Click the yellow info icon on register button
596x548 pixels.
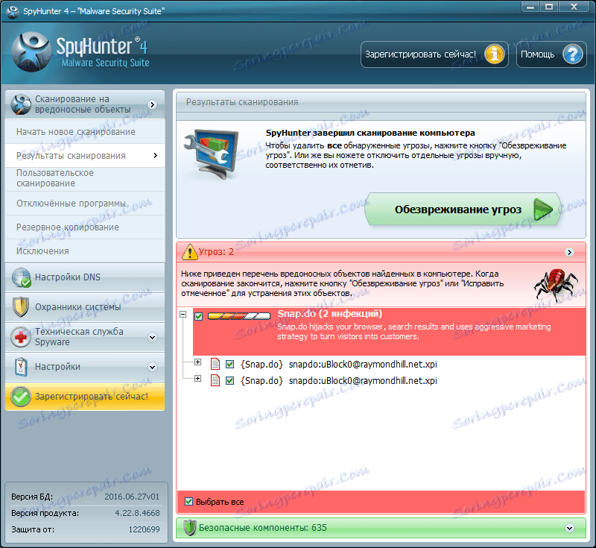494,54
